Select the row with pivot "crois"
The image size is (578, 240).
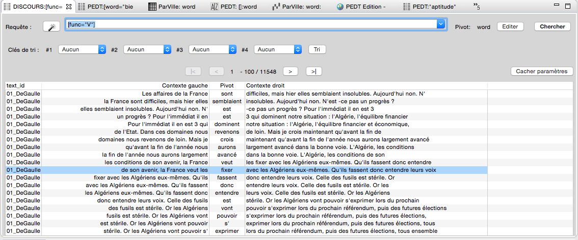pyautogui.click(x=246, y=139)
